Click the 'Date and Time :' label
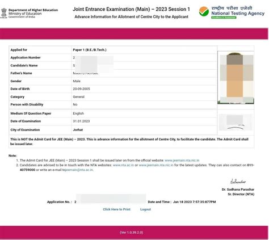Screen dimensions: 269x240 click(159, 202)
